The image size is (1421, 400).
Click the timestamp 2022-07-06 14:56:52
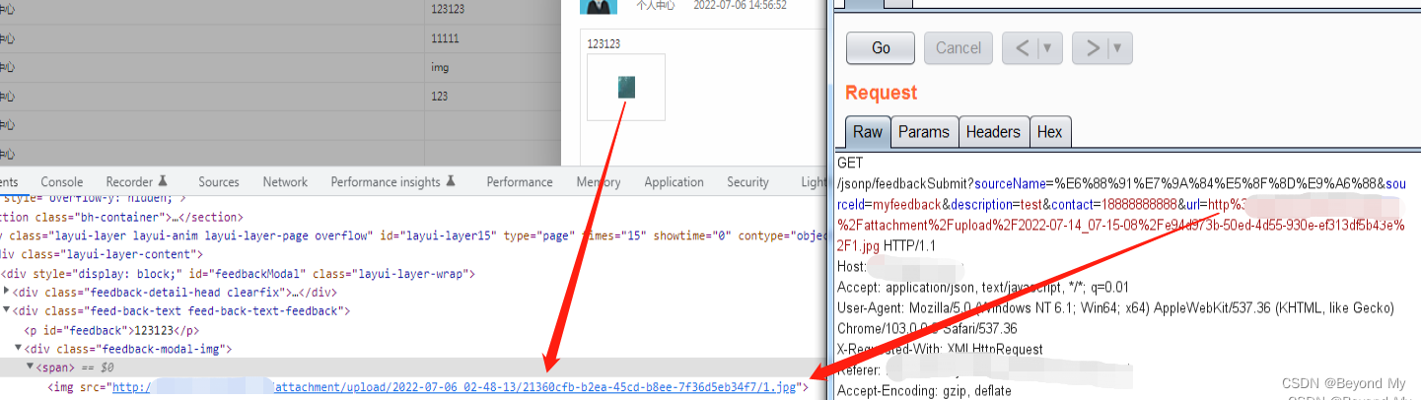(740, 5)
